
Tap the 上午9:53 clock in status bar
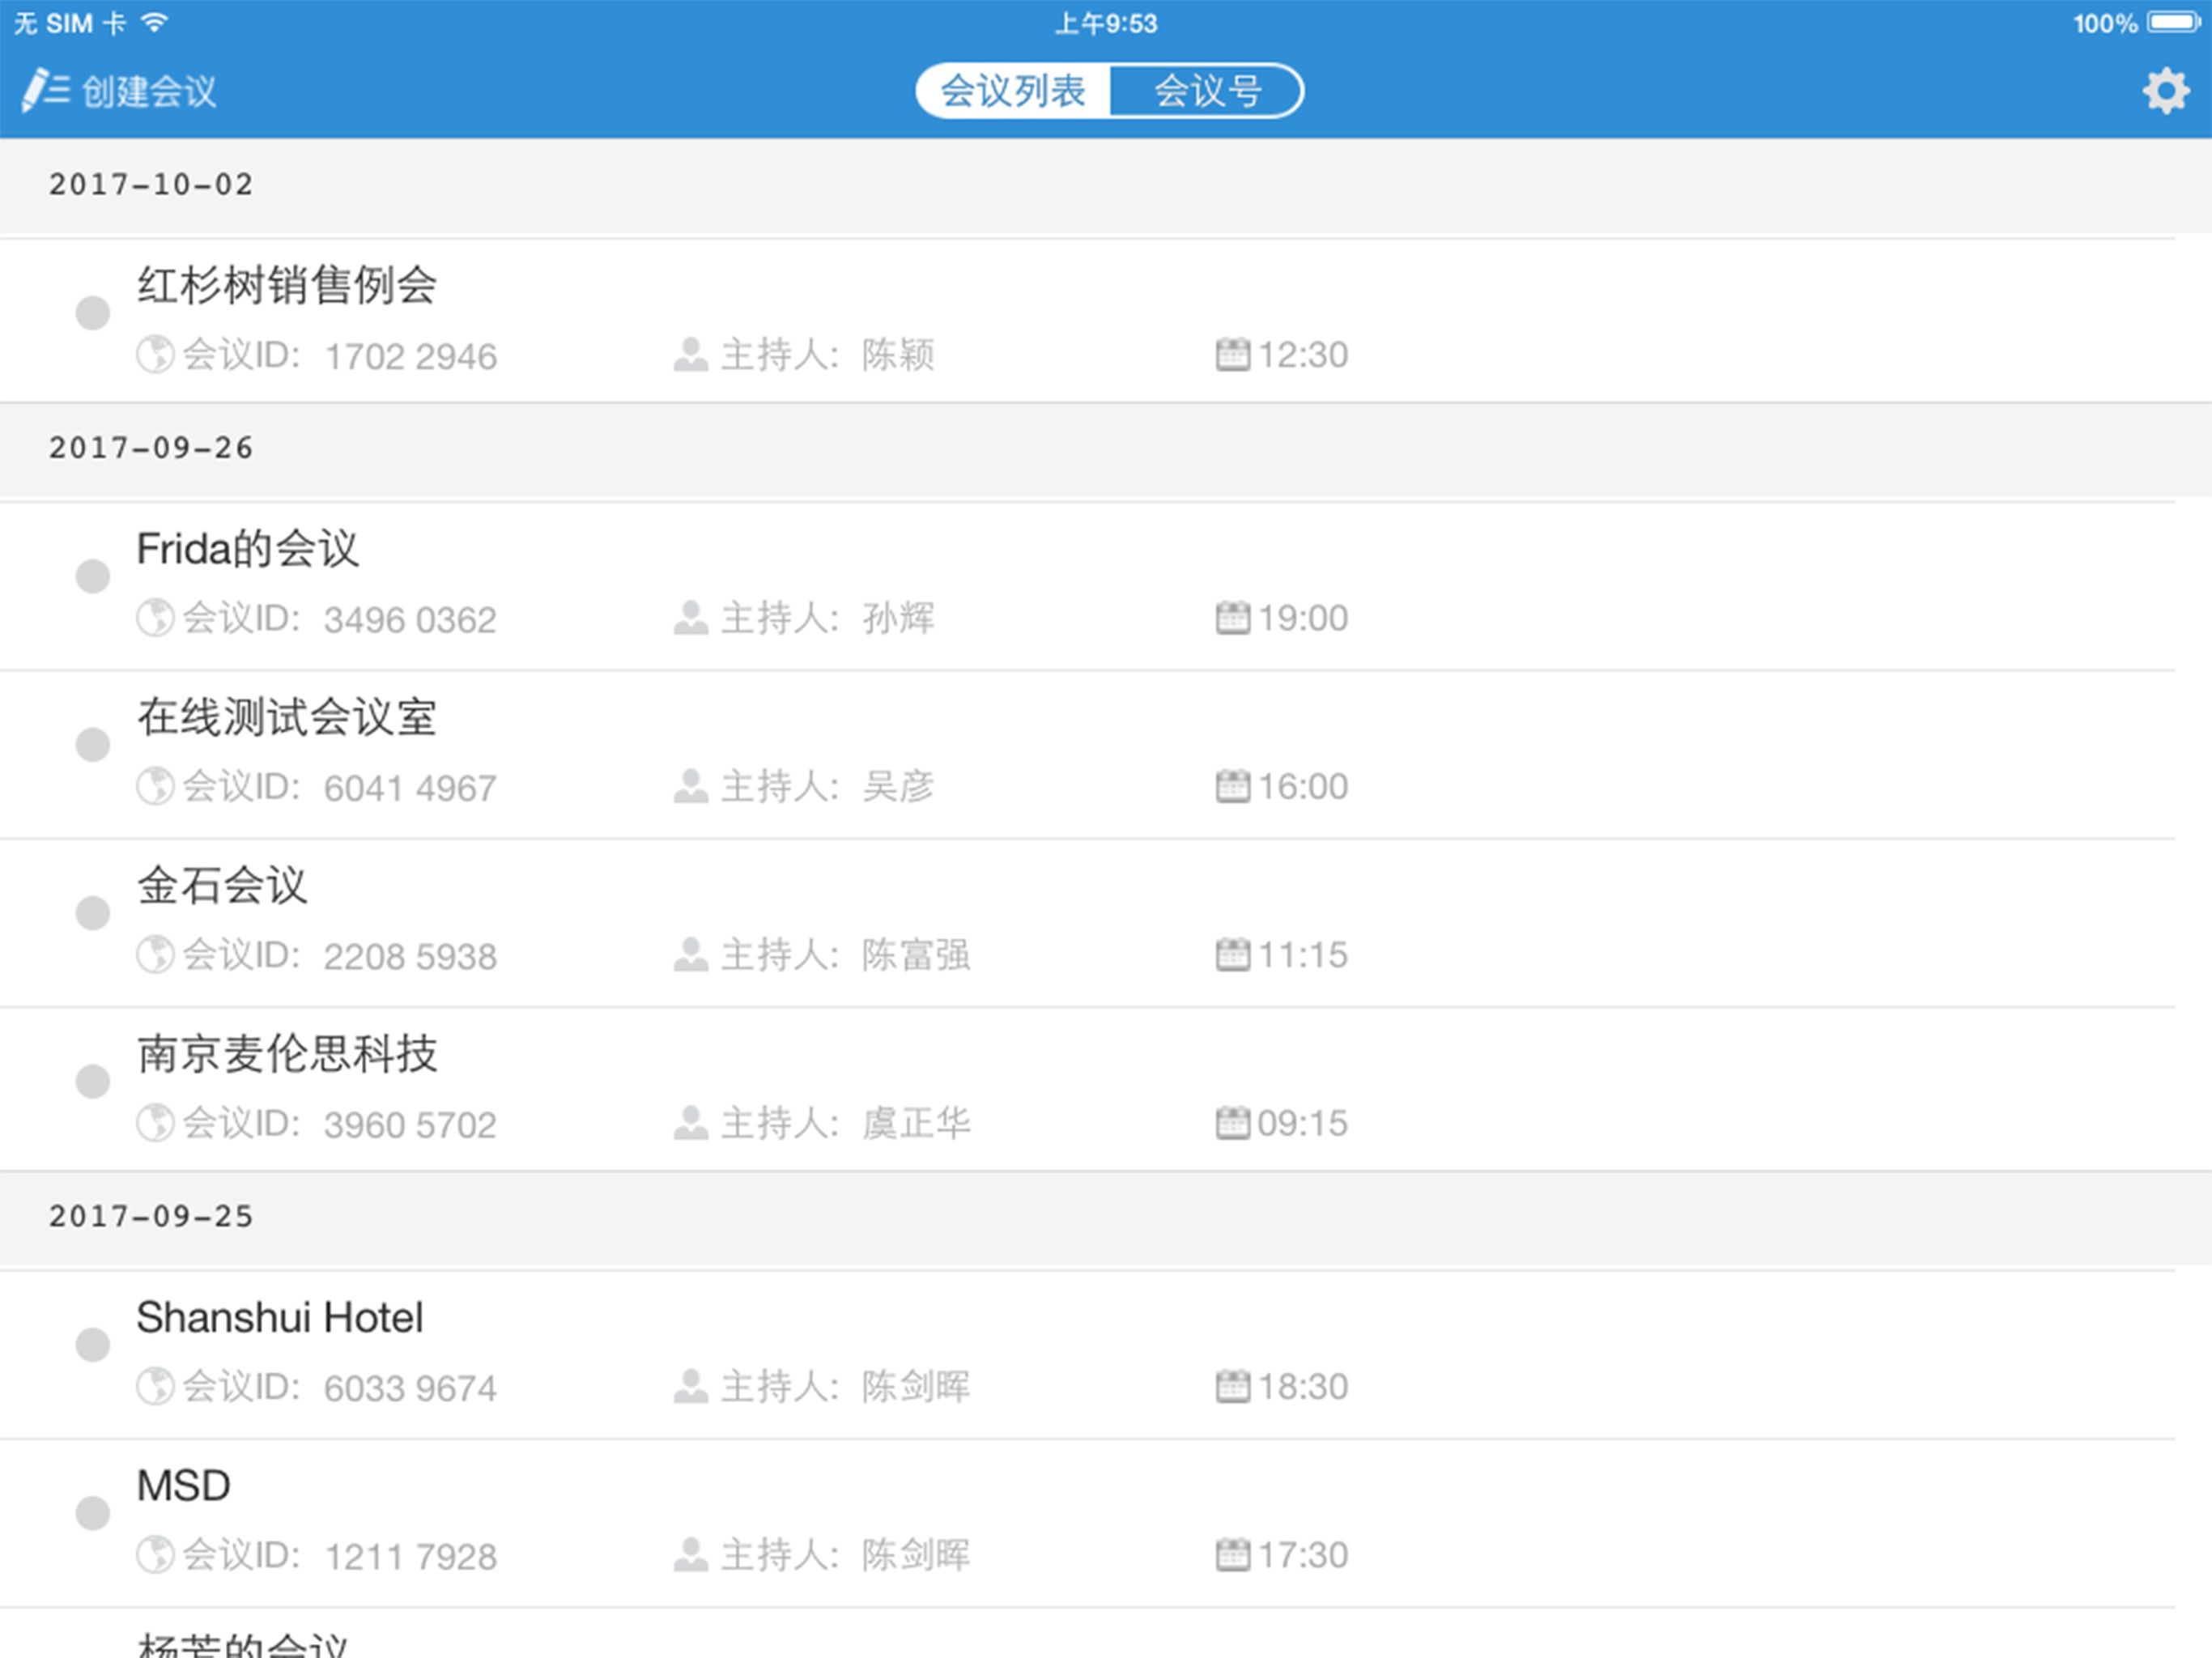[x=1106, y=23]
